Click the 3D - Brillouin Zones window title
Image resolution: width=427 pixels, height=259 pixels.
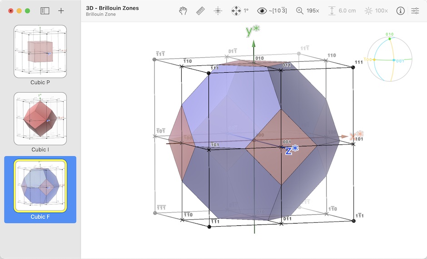(112, 8)
